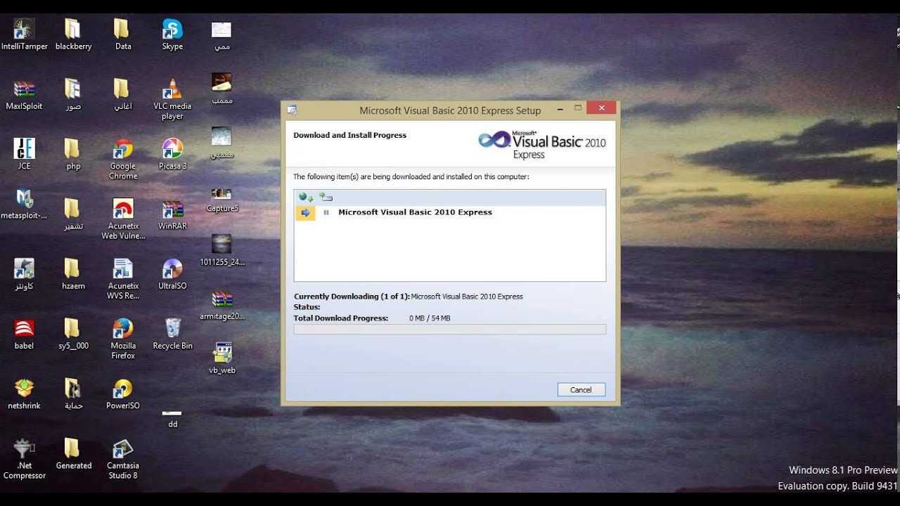Open the Data folder icon
This screenshot has width=900, height=506.
tap(122, 30)
